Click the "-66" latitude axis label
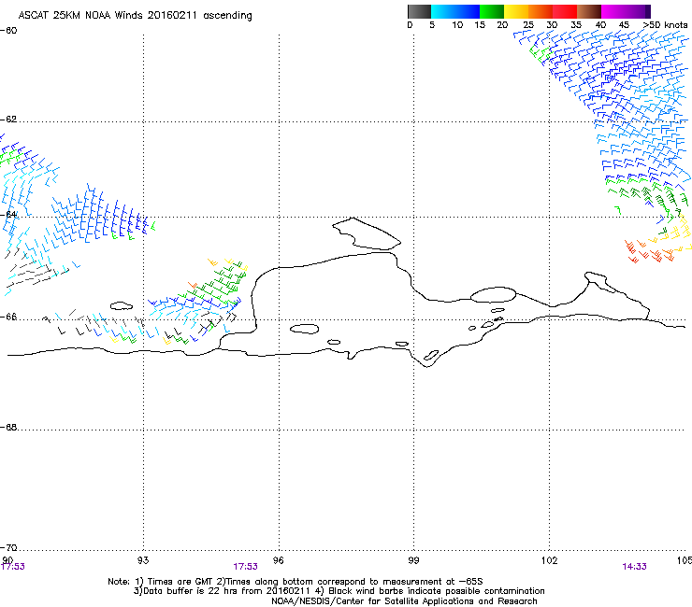692x607 pixels. tap(8, 317)
